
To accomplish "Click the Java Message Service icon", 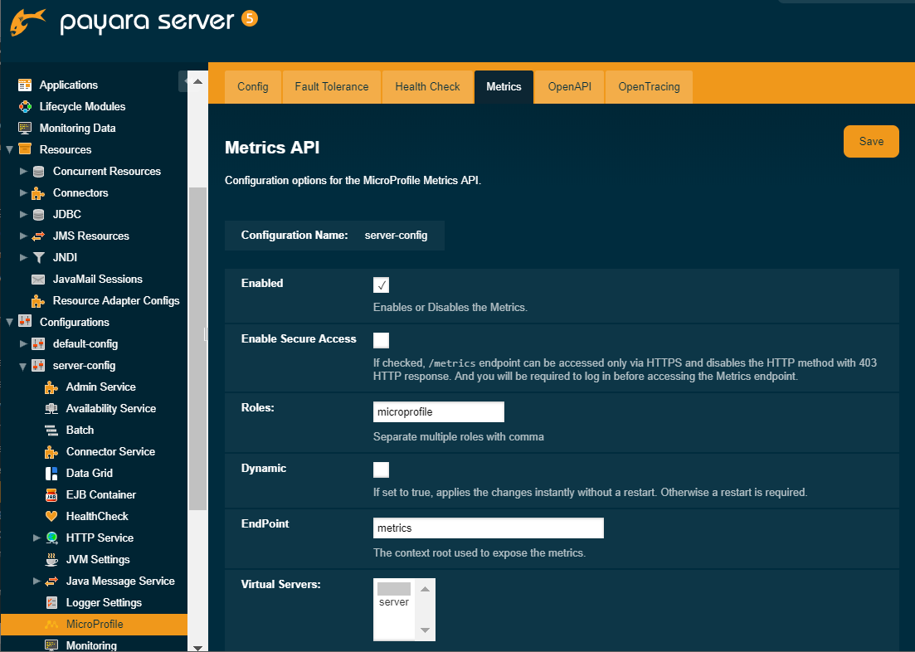I will pyautogui.click(x=51, y=581).
